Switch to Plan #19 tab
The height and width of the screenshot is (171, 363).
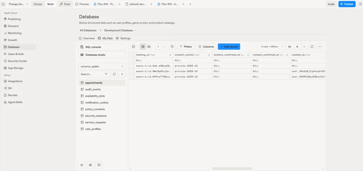click(x=170, y=4)
